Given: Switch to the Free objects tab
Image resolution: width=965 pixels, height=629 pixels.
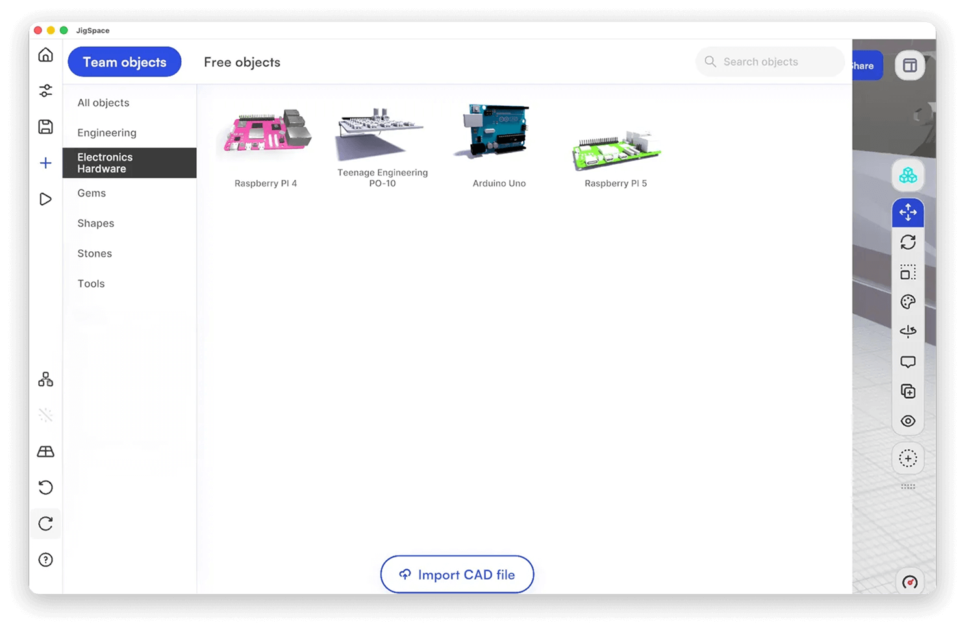Looking at the screenshot, I should [x=242, y=62].
